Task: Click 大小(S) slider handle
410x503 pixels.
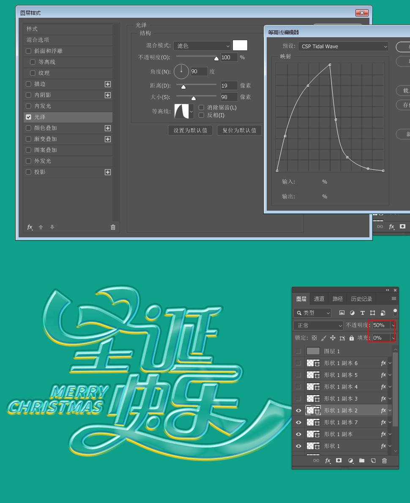Action: [194, 98]
